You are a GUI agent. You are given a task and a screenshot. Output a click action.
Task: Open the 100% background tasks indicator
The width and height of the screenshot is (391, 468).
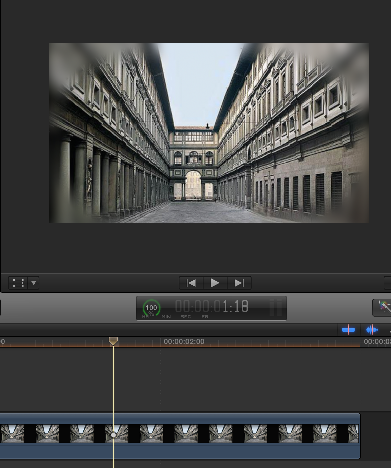(151, 308)
